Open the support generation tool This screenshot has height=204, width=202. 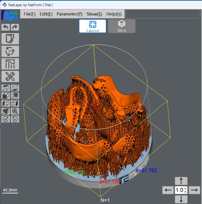[10, 64]
